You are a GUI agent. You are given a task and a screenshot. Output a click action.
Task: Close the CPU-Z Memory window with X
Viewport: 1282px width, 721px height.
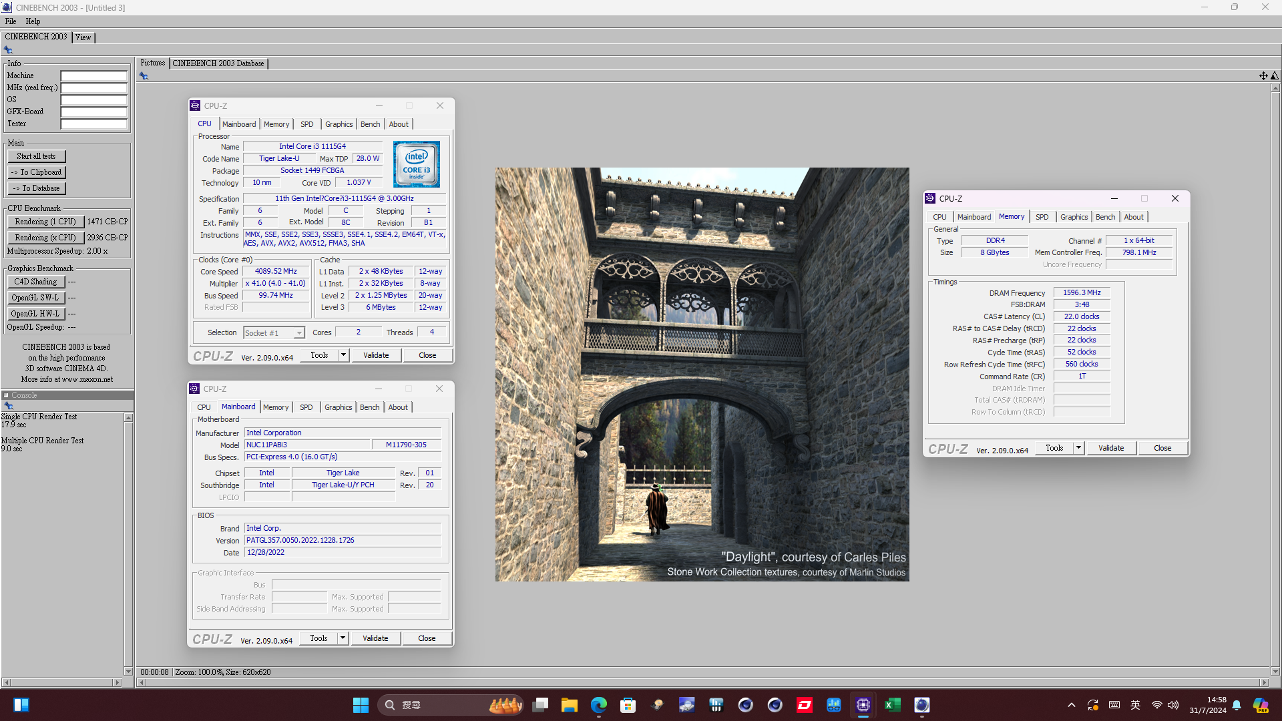tap(1175, 198)
